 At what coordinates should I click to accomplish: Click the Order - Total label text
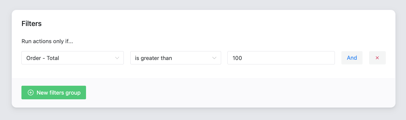[43, 58]
